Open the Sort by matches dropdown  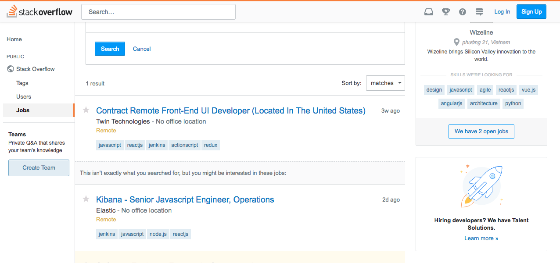(385, 83)
